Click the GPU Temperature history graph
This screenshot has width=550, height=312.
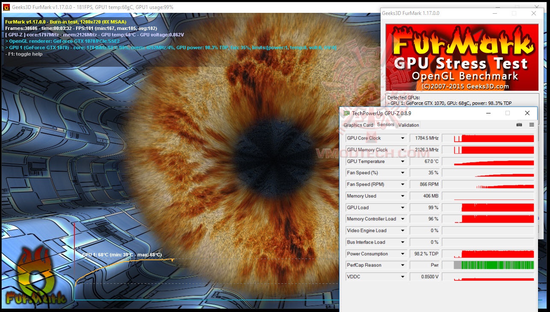(488, 161)
